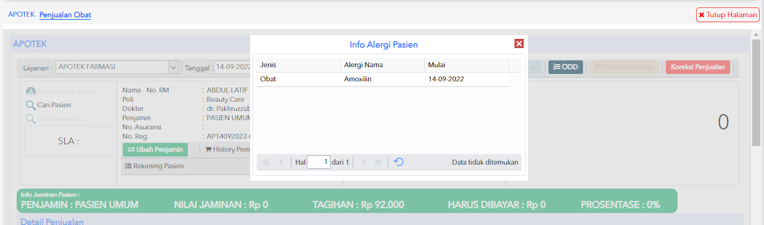
Task: Click the PENJAMIN : PASIEN UMUM info text
Action: (80, 205)
